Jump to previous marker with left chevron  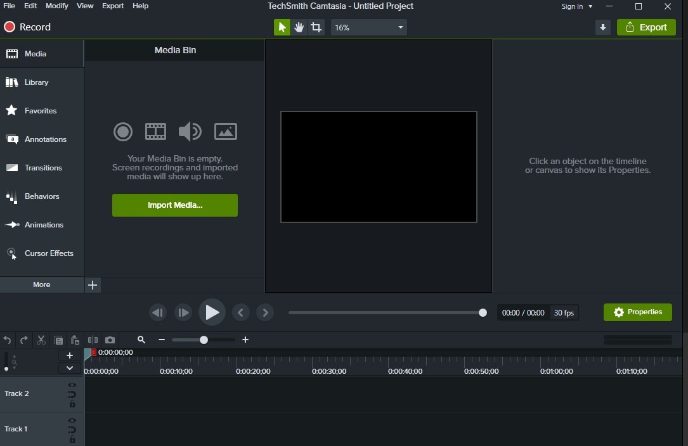tap(240, 313)
